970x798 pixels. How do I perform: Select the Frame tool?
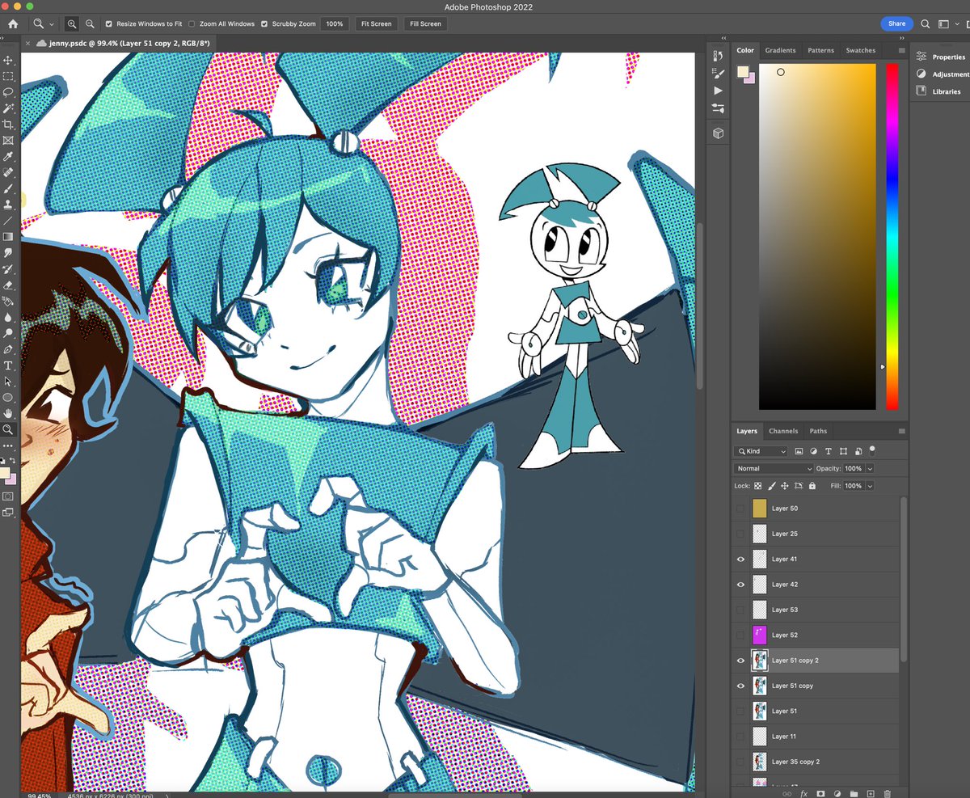(x=8, y=140)
